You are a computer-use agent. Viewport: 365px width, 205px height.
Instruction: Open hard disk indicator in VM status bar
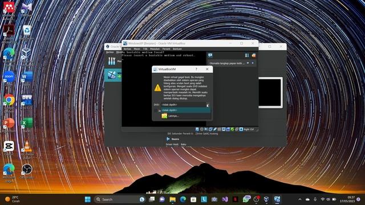pos(197,129)
